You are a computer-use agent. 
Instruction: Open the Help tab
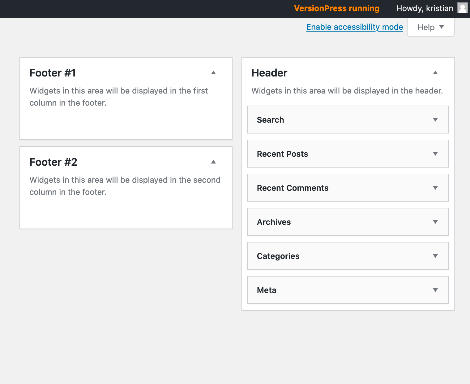point(430,27)
